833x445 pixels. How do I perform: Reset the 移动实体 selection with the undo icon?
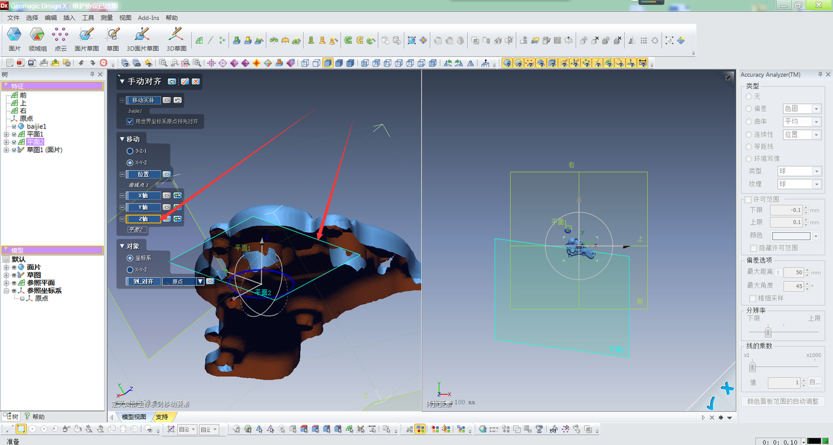[177, 100]
